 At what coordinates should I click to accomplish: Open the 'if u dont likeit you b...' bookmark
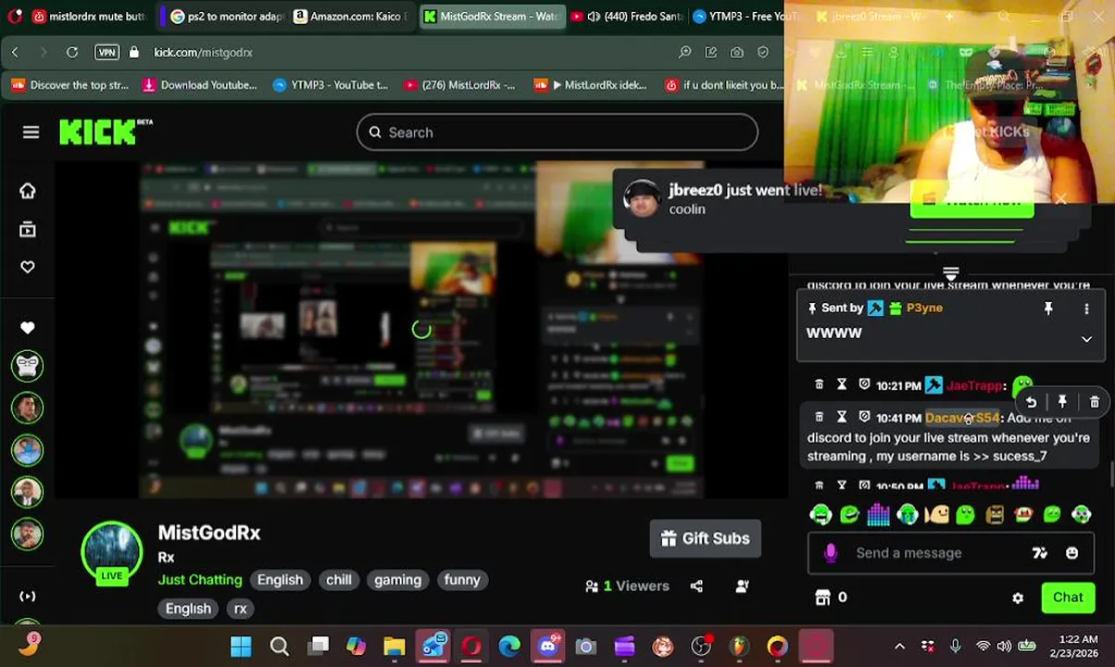724,85
